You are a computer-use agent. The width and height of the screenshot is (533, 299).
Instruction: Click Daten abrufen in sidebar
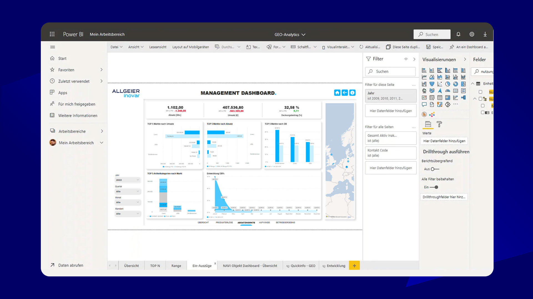[67, 265]
